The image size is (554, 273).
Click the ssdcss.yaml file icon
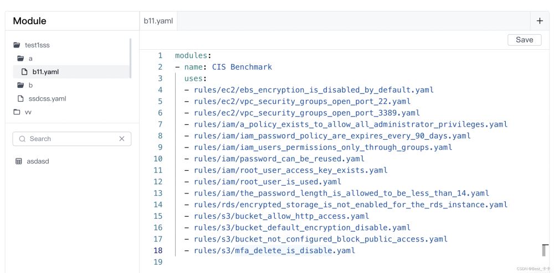[x=20, y=99]
